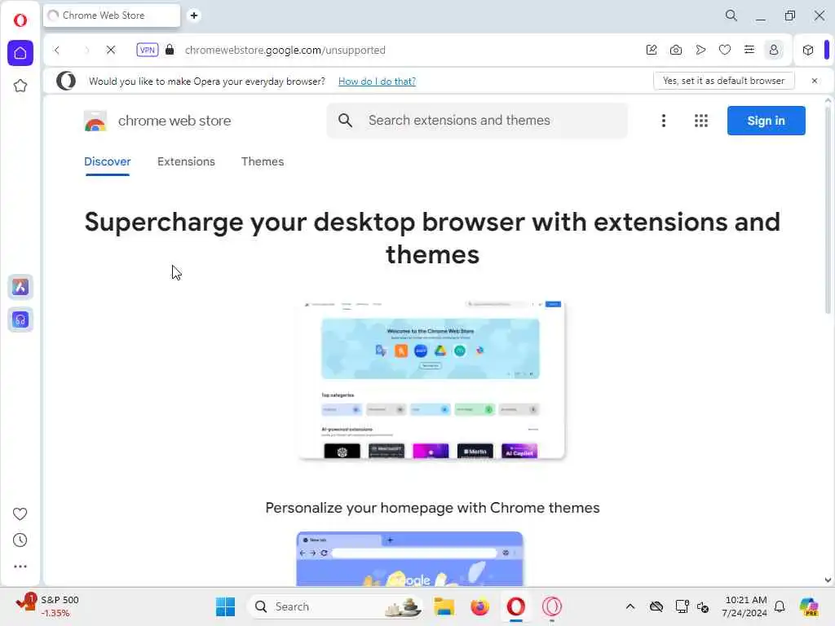
Task: Click the Chrome Web Store preview screenshot
Action: [x=432, y=380]
